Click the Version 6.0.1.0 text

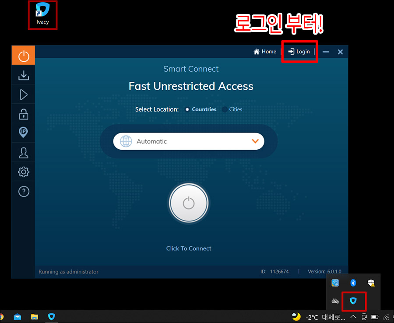(x=325, y=271)
